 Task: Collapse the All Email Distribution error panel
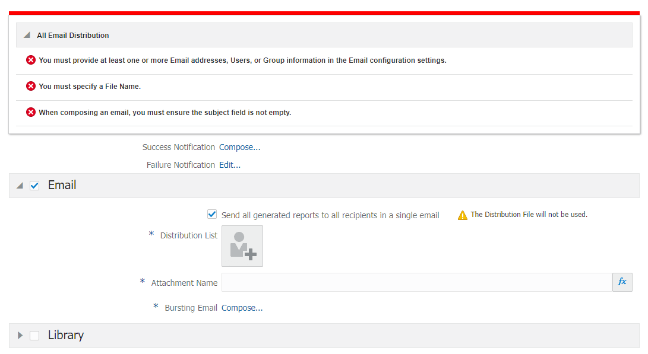coord(27,36)
